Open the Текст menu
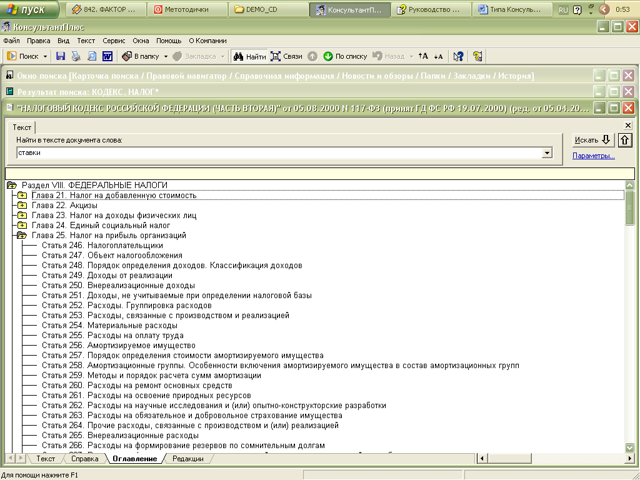Image resolution: width=640 pixels, height=480 pixels. point(86,41)
